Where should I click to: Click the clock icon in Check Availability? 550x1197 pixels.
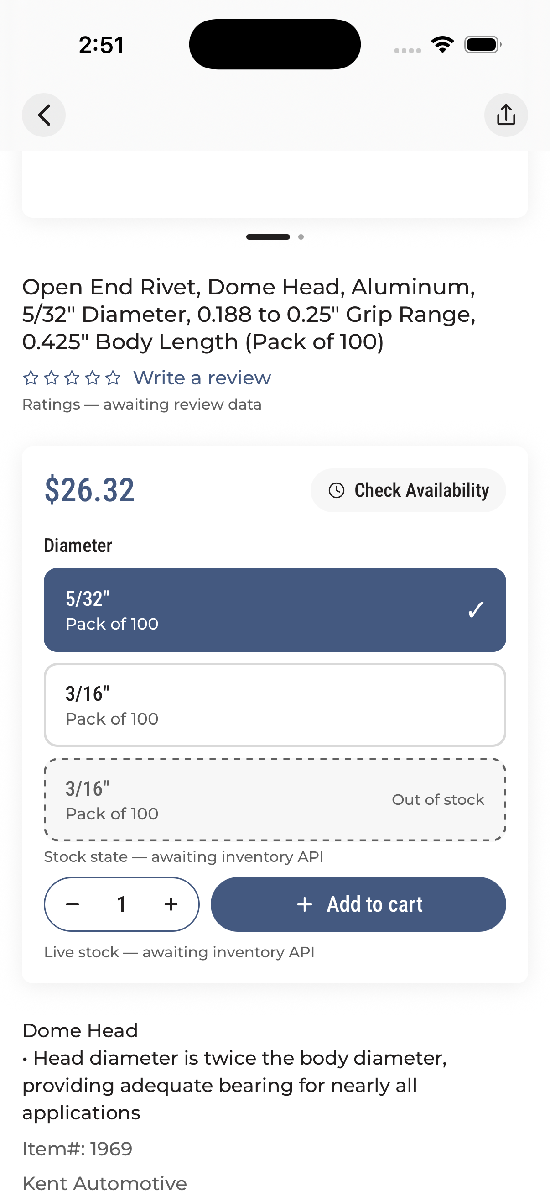[x=337, y=490]
